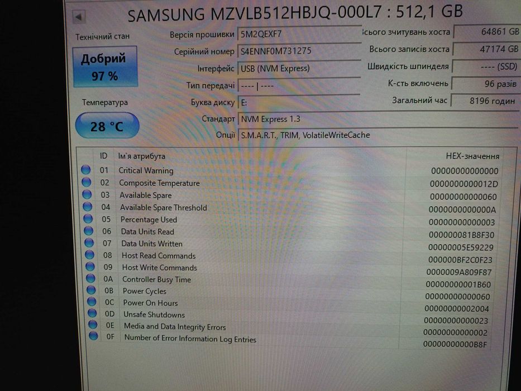
Task: Click the S.M.A.R.T., TRIM, VolatileWriteCache options field
Action: (378, 135)
